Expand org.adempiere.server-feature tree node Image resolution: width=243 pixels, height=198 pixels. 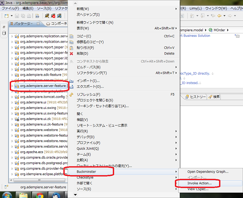pos(12,86)
